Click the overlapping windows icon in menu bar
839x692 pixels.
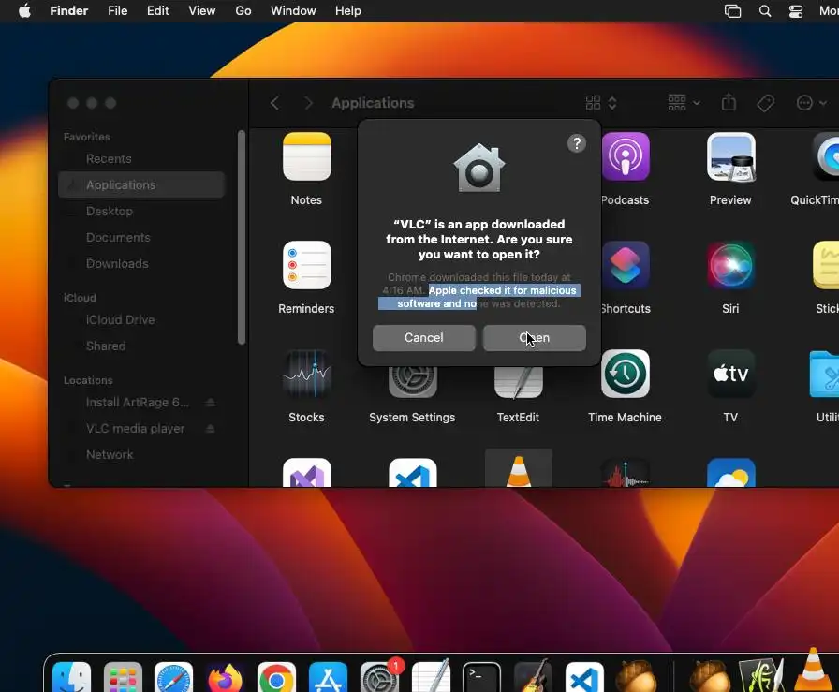[x=732, y=10]
